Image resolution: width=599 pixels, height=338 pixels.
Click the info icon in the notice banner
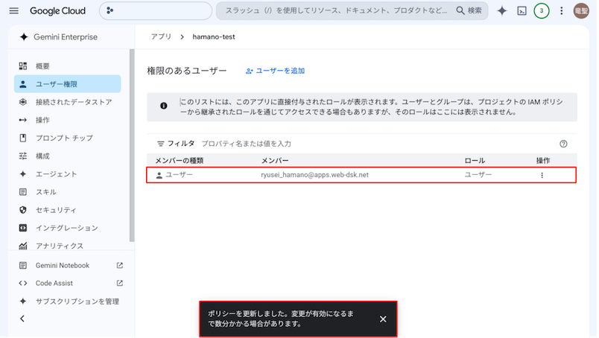coord(163,106)
